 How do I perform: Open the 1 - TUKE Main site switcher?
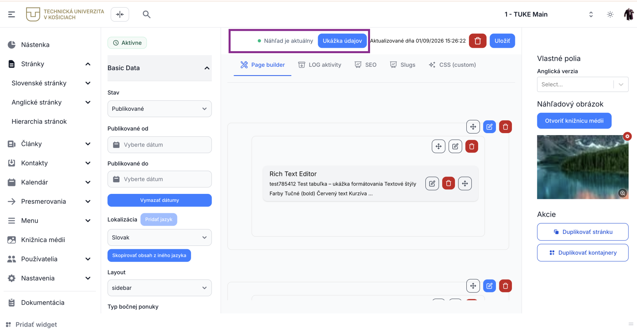549,14
